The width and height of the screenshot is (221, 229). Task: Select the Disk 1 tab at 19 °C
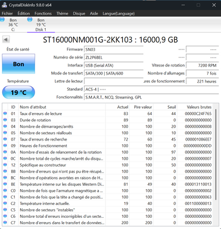[x=41, y=24]
